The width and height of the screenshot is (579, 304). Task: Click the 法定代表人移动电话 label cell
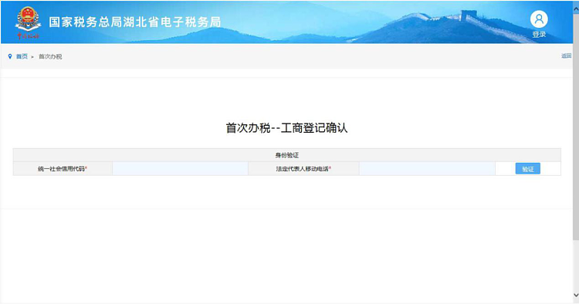pyautogui.click(x=303, y=169)
